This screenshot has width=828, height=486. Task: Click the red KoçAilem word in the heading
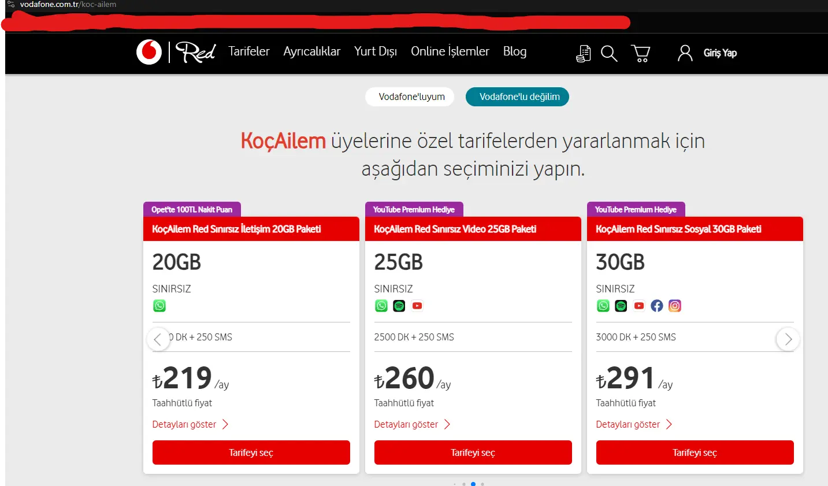pos(283,141)
